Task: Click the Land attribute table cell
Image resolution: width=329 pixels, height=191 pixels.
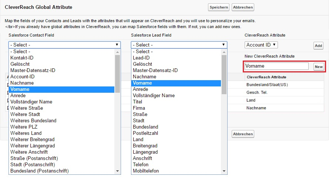Action: point(284,100)
